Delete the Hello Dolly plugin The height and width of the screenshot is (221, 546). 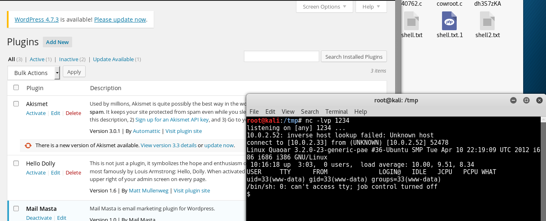click(x=73, y=172)
